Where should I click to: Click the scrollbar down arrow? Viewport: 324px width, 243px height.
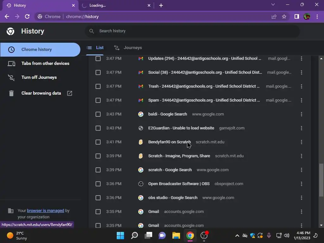pyautogui.click(x=321, y=225)
